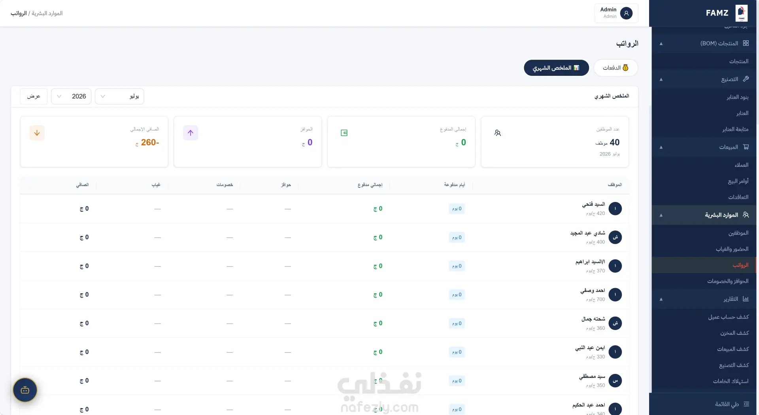The image size is (759, 415).
Task: Click avatar of السيد ابراهيم row
Action: 615,266
